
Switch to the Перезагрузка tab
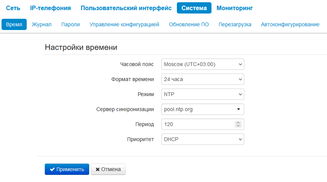click(x=235, y=24)
